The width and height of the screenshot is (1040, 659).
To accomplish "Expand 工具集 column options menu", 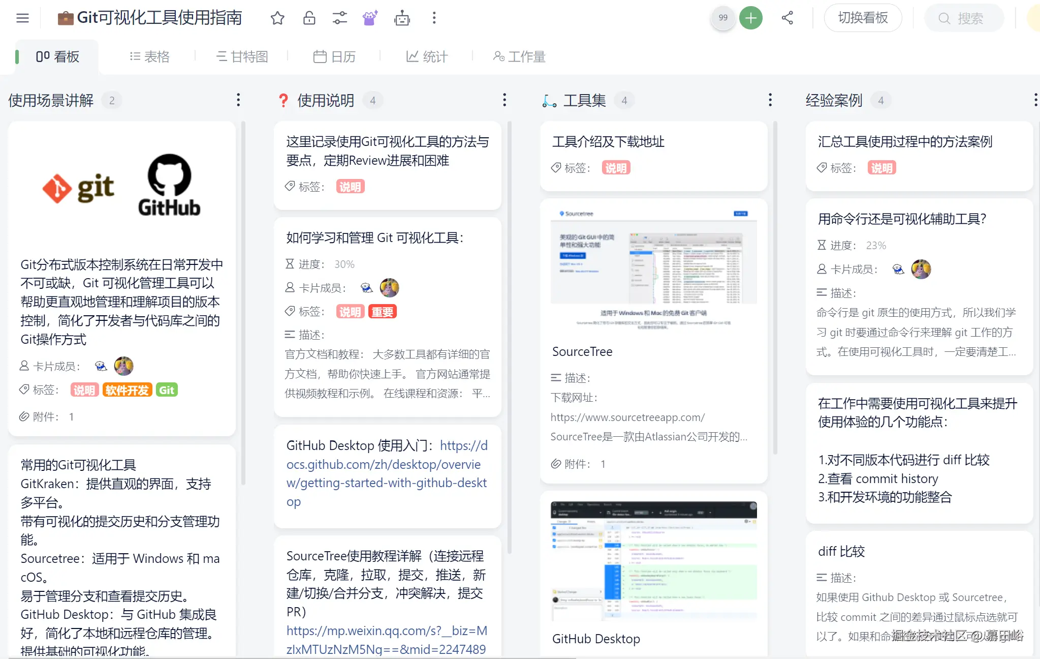I will coord(770,100).
